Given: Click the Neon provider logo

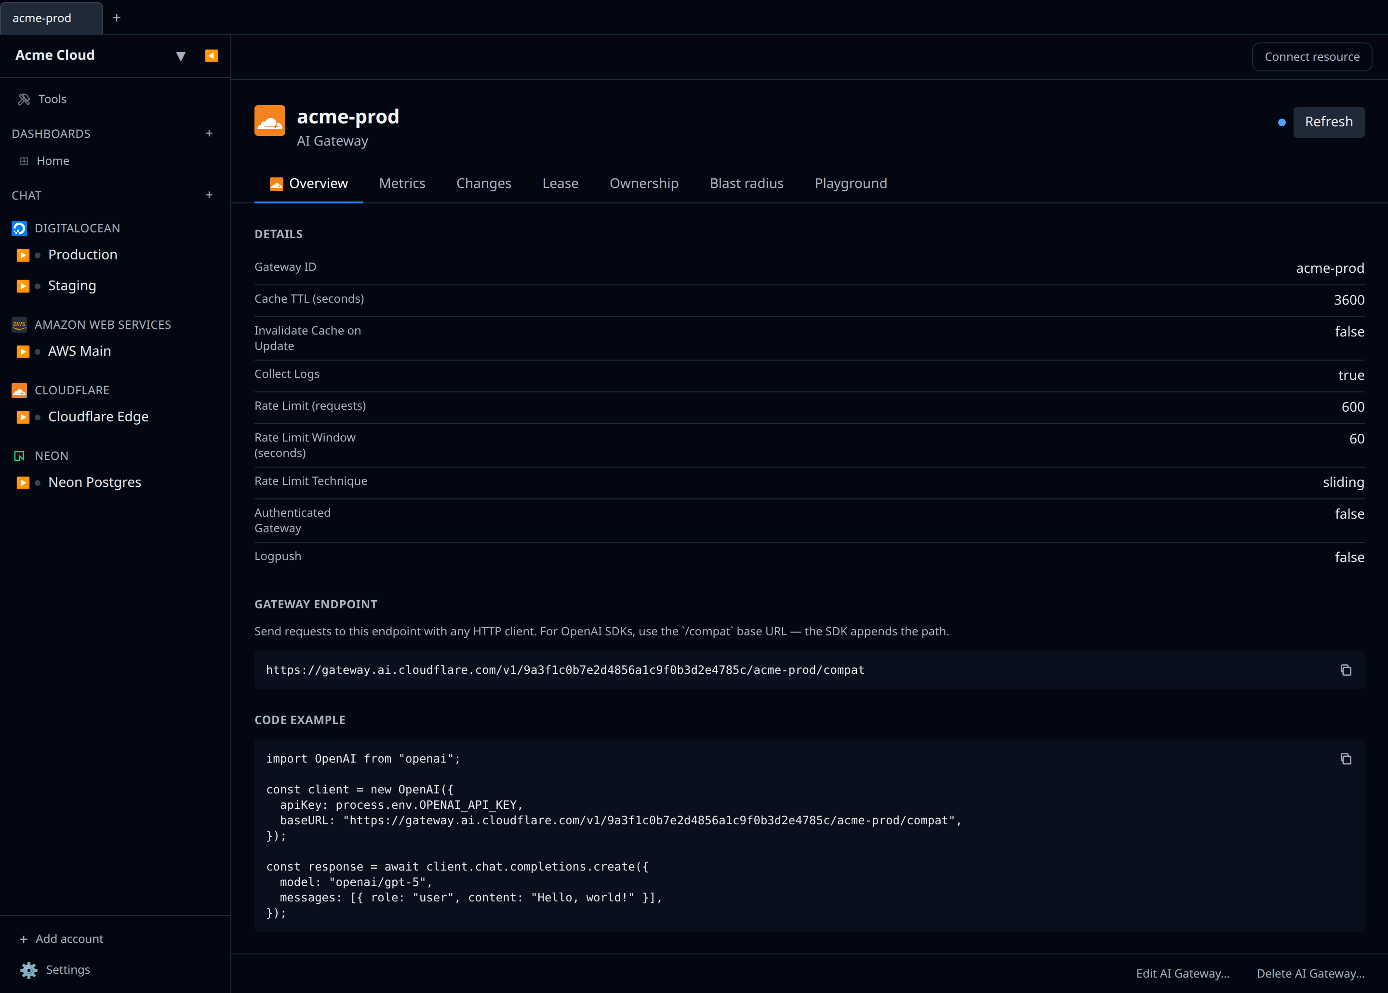Looking at the screenshot, I should [19, 456].
